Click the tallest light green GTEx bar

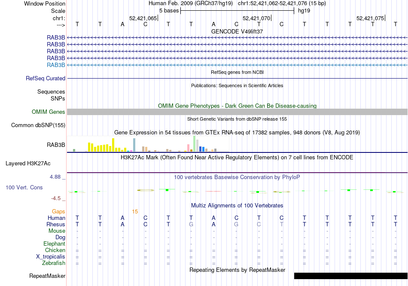(x=195, y=144)
